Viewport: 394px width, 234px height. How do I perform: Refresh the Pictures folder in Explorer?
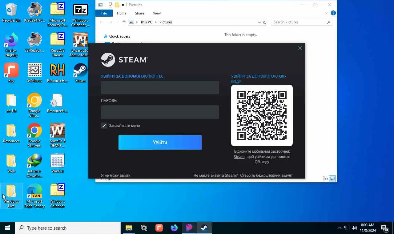pos(264,22)
